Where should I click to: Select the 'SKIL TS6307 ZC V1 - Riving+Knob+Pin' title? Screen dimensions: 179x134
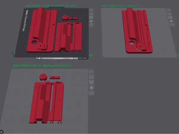(41, 66)
